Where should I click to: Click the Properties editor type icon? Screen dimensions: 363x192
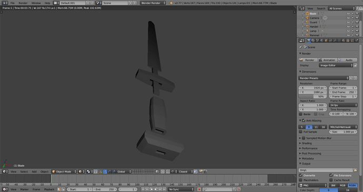pos(301,41)
